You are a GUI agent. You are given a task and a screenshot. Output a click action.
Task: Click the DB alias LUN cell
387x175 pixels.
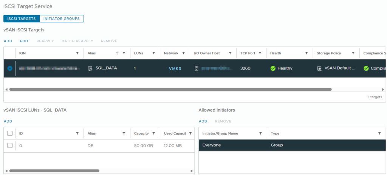[90, 146]
